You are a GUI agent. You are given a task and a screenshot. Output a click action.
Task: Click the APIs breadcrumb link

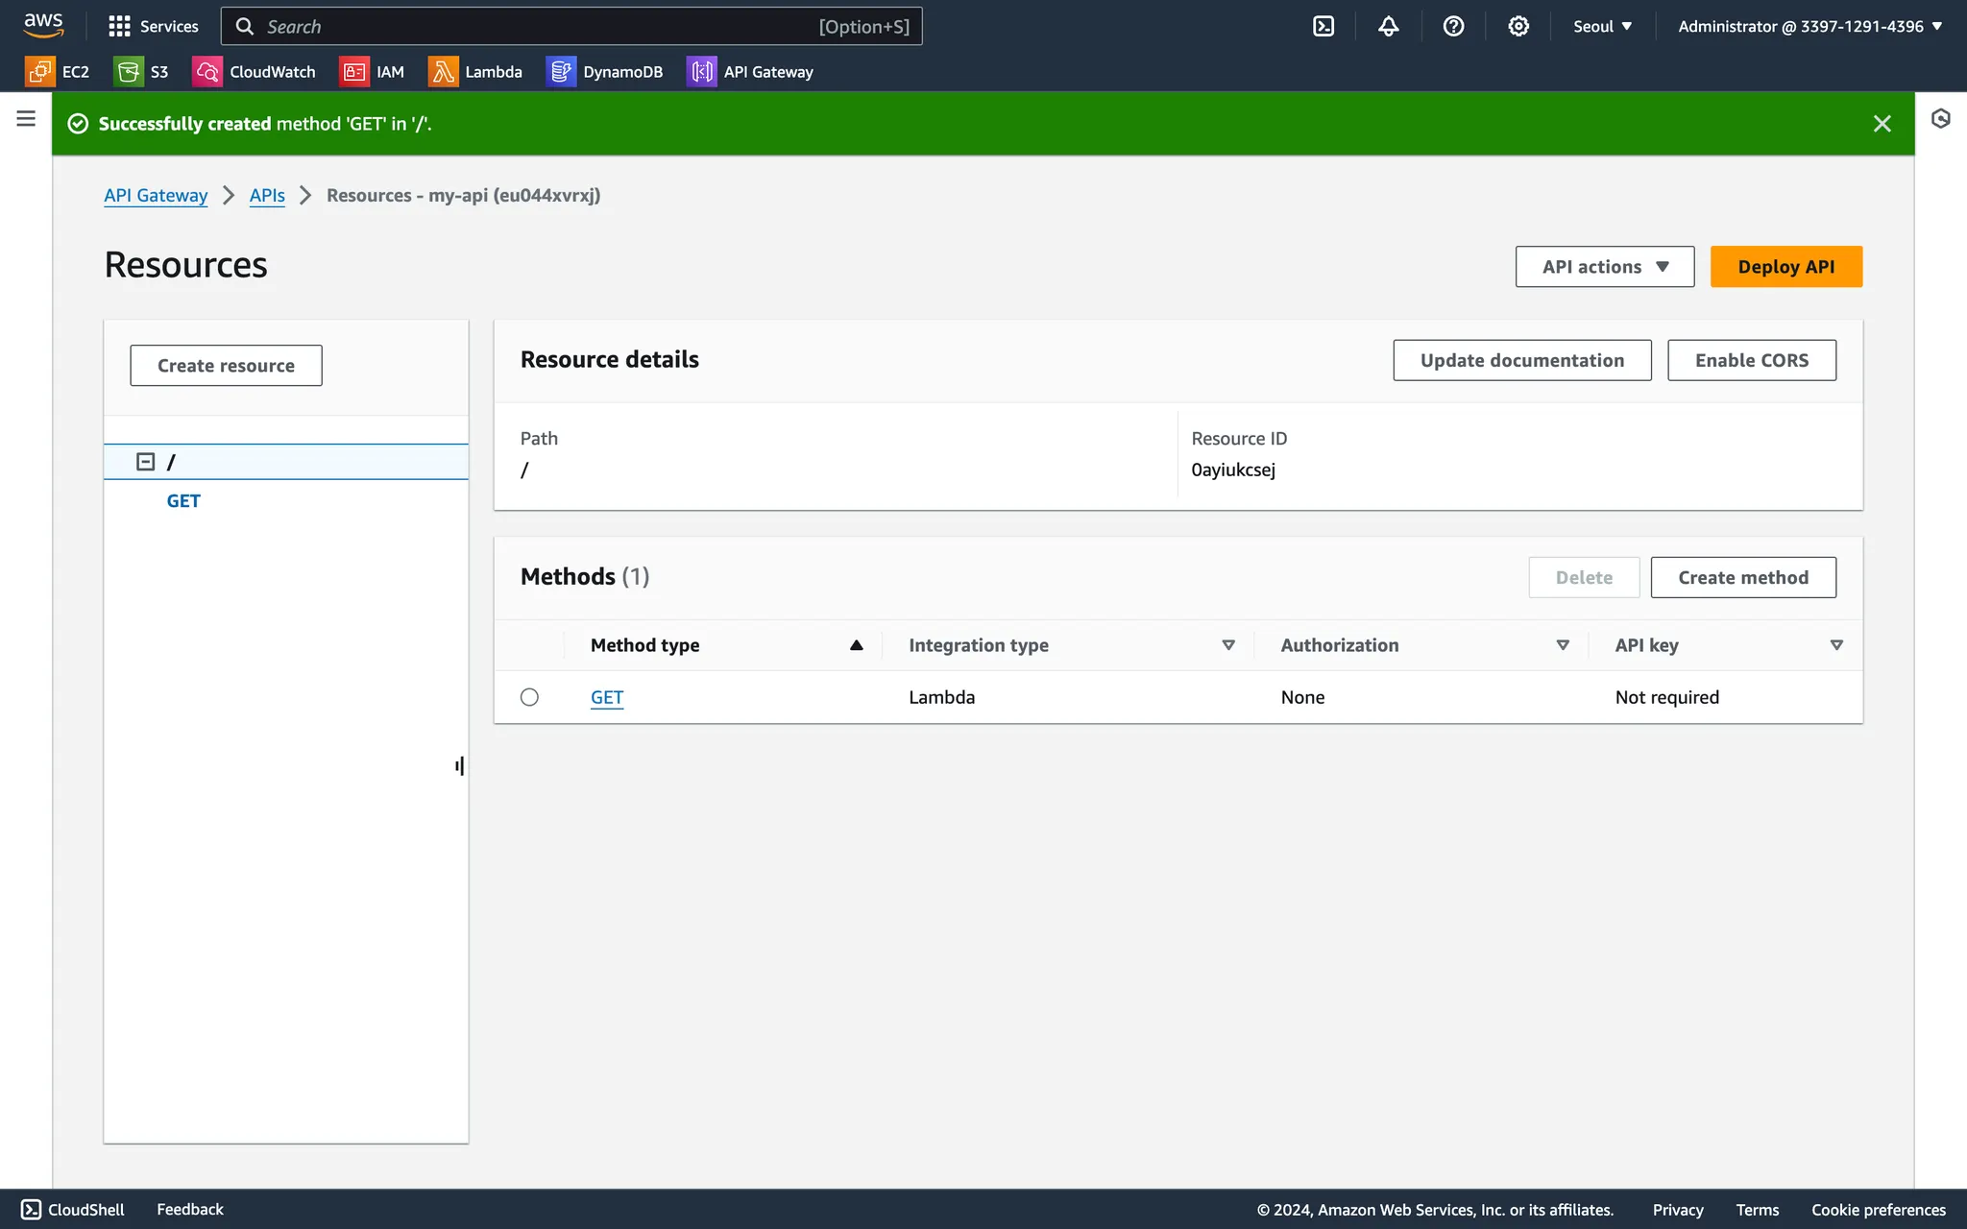(267, 196)
